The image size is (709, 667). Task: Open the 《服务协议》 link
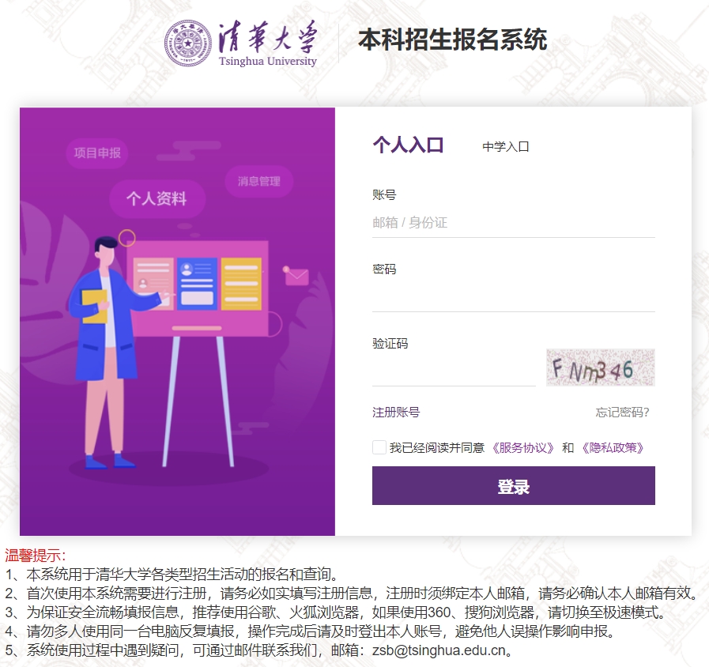click(523, 447)
